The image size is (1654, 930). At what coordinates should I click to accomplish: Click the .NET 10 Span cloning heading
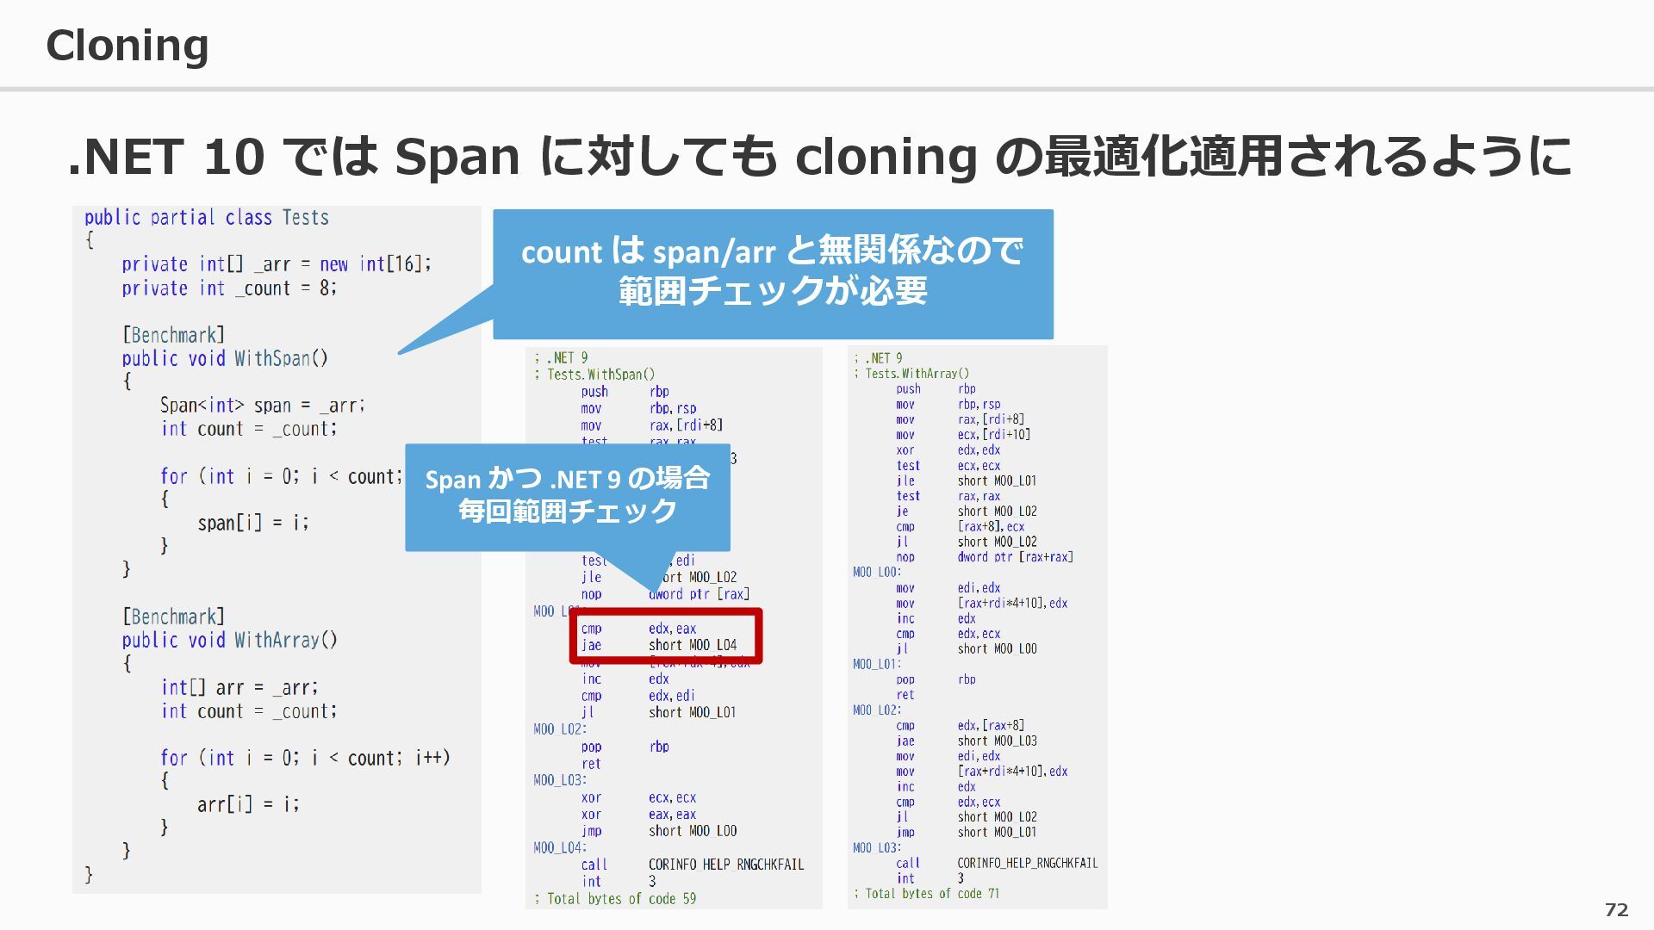820,156
